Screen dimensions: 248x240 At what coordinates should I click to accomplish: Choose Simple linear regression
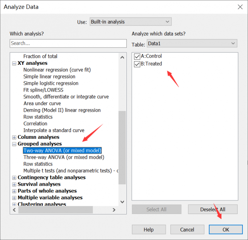click(49, 76)
